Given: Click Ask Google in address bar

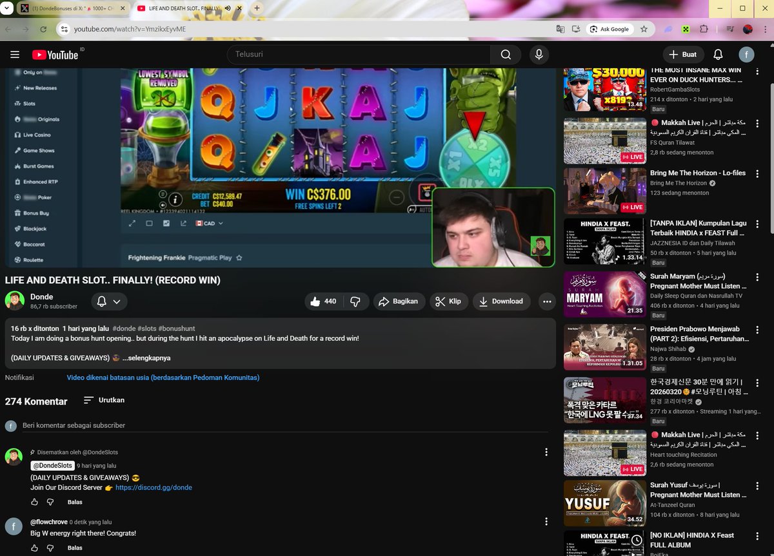Looking at the screenshot, I should pos(609,29).
